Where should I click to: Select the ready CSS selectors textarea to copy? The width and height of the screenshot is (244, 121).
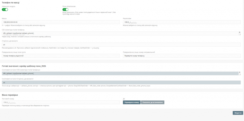(121, 73)
